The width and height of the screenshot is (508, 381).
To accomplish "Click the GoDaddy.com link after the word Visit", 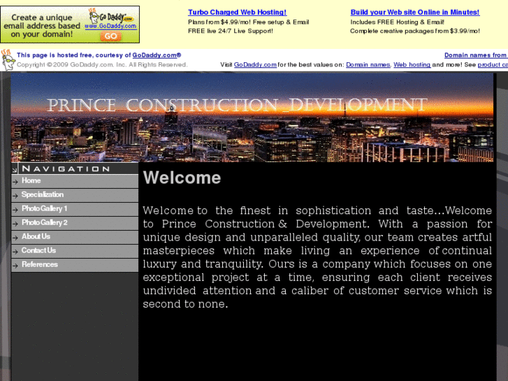I will (255, 65).
